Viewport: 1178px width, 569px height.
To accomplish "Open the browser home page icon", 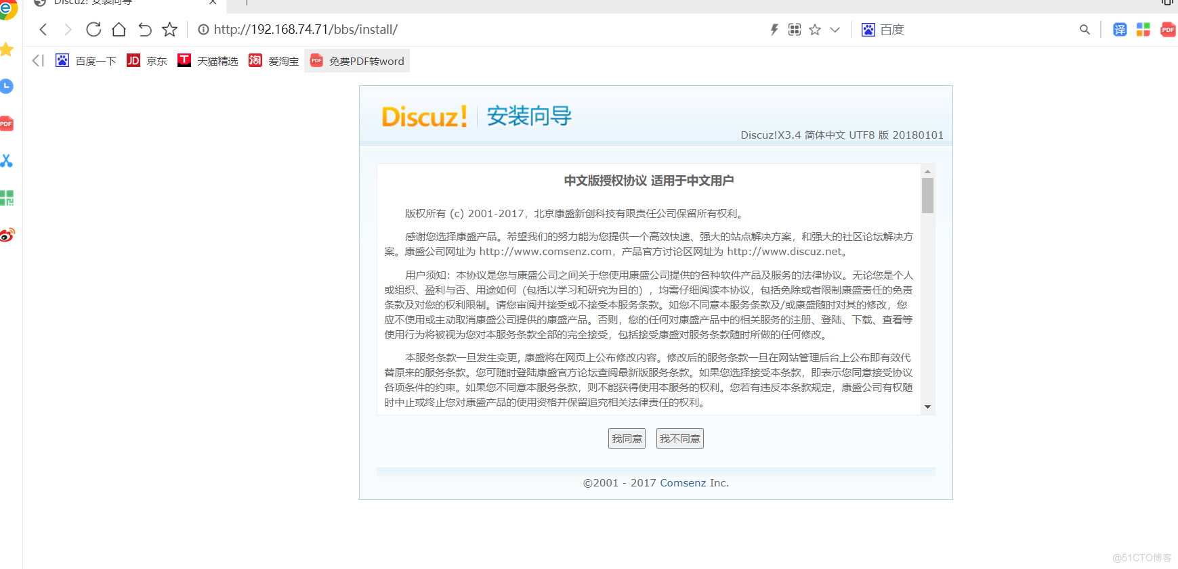I will coord(119,29).
